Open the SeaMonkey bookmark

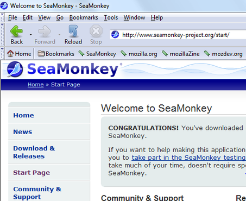(x=97, y=54)
